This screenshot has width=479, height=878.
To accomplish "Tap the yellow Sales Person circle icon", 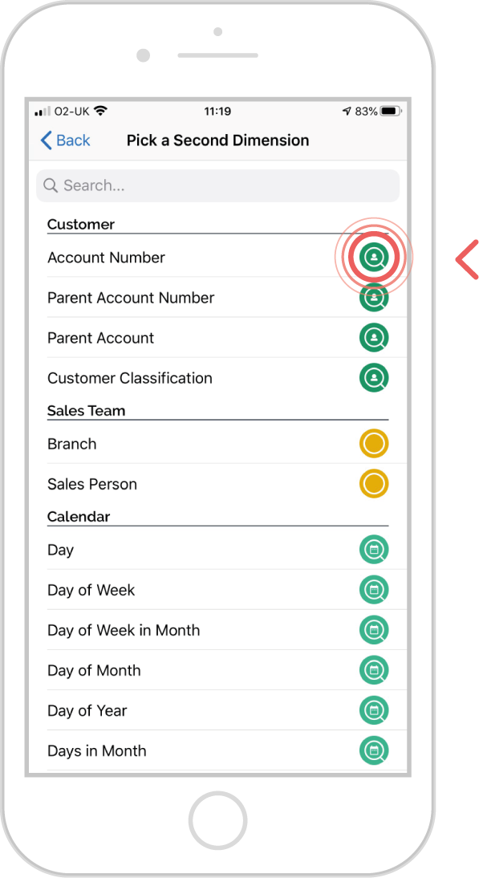I will 374,484.
